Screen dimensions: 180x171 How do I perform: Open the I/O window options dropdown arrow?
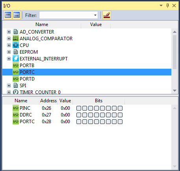click(161, 6)
